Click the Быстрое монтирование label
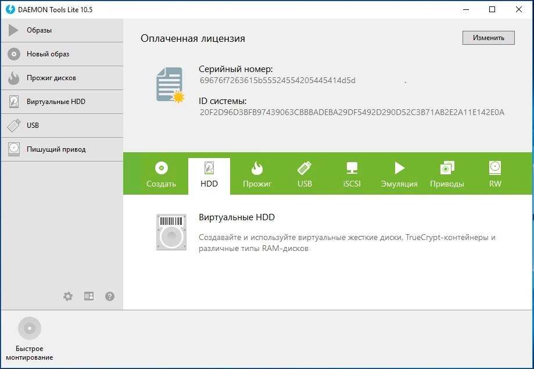The image size is (534, 369). [30, 353]
